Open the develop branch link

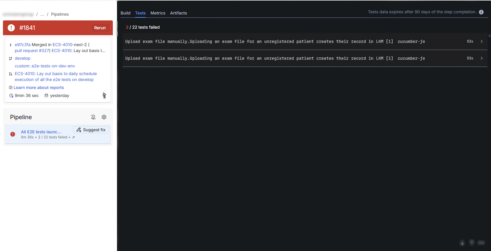click(x=22, y=58)
